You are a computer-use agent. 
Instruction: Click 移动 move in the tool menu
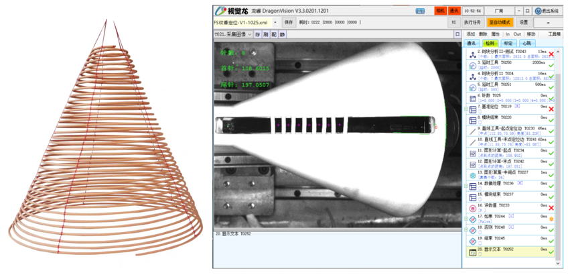[x=530, y=34]
